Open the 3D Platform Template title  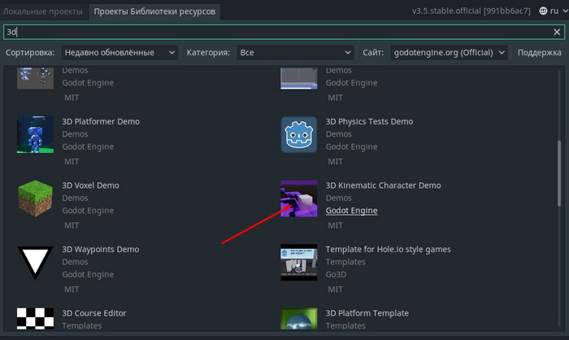coord(367,313)
